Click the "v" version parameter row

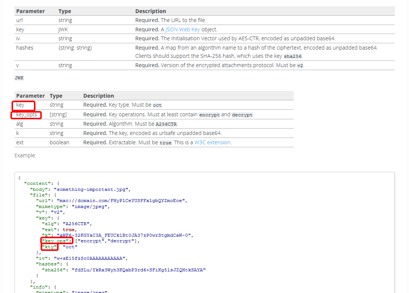[17, 65]
